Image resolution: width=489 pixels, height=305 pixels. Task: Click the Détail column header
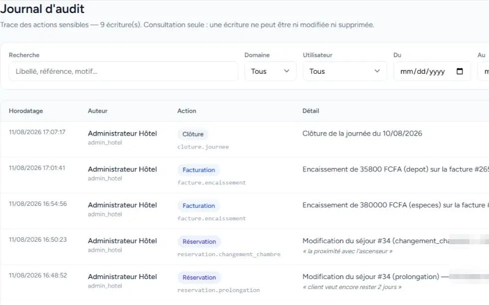click(x=310, y=111)
